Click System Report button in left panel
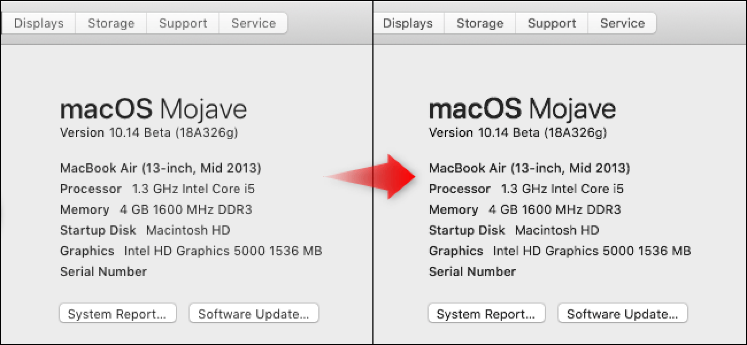 coord(117,314)
